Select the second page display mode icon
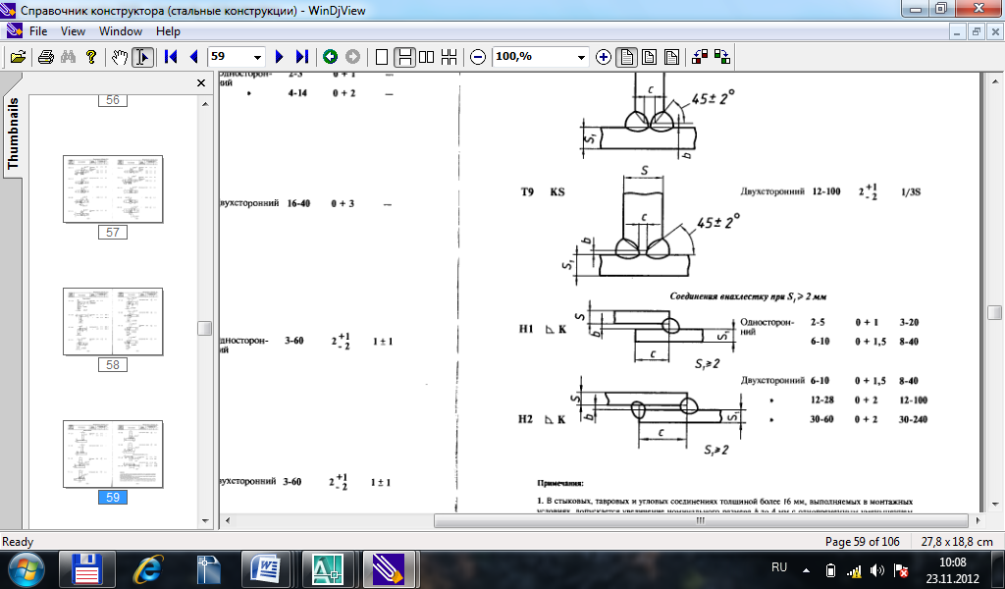Screen dimensions: 1005x589 pyautogui.click(x=649, y=57)
